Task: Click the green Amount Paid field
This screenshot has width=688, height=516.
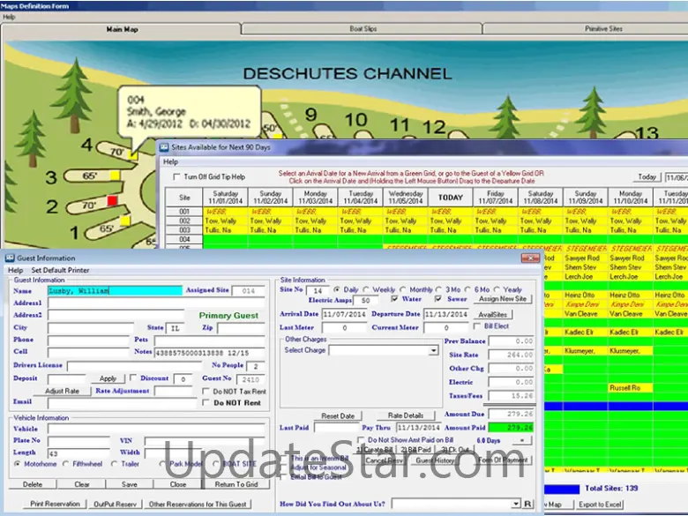Action: (x=510, y=428)
